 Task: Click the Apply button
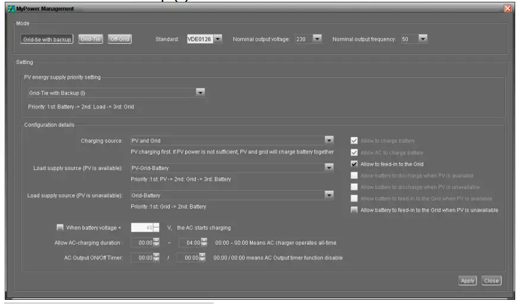coord(467,281)
